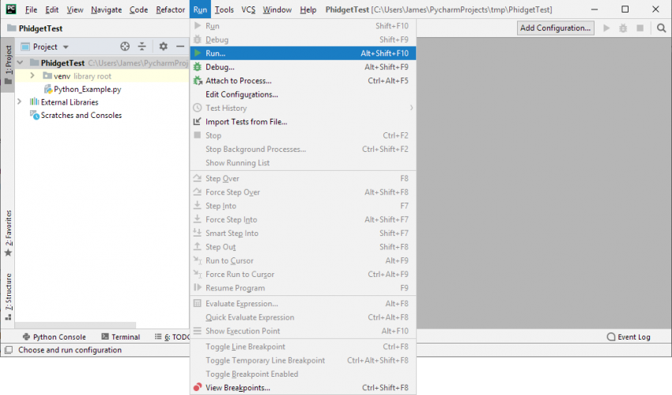
Task: Open the 6: TODO tool window
Action: pyautogui.click(x=172, y=337)
